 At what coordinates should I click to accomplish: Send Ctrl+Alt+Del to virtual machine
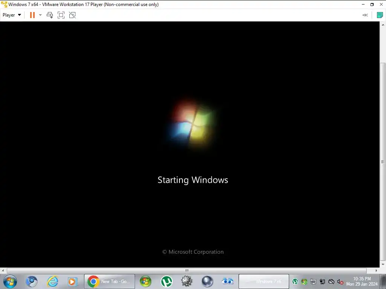[x=50, y=15]
